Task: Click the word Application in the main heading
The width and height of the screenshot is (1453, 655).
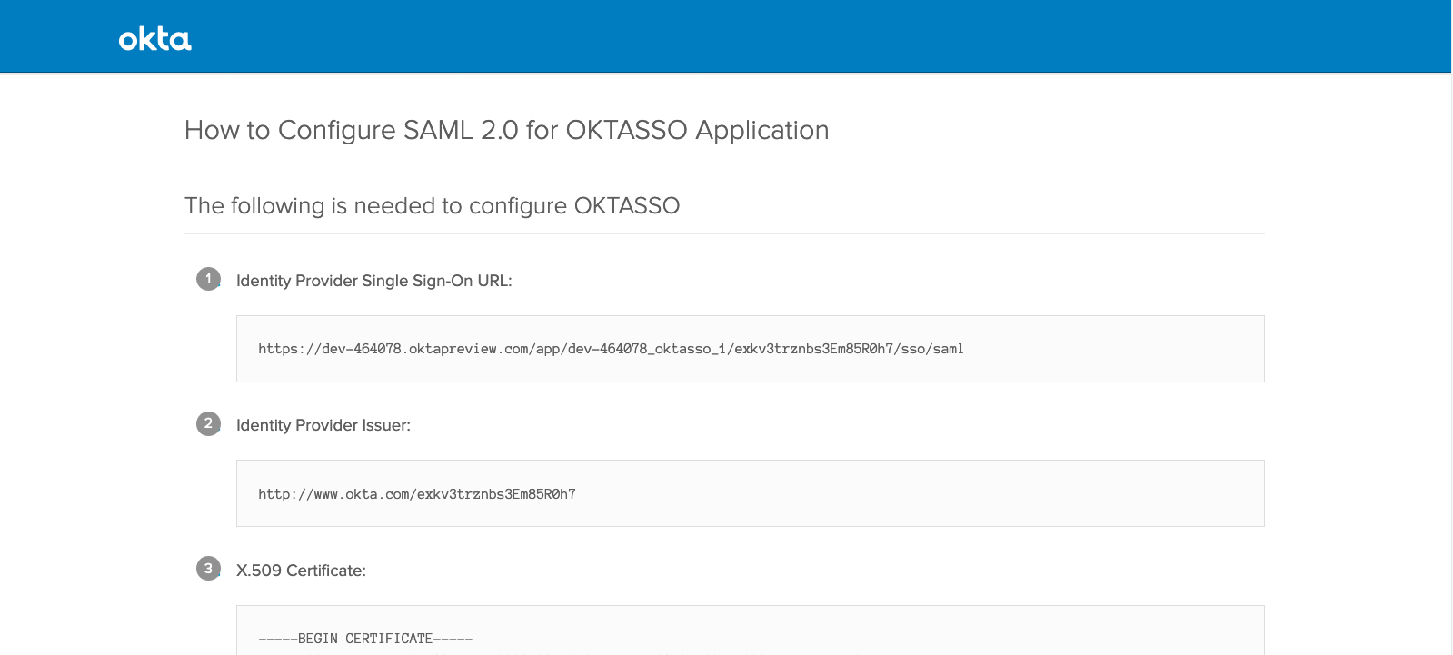Action: 761,130
